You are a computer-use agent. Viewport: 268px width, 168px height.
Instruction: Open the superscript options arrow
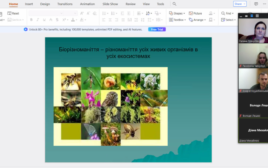68,20
